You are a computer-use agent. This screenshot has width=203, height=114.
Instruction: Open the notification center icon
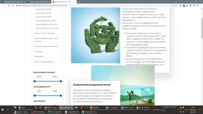[x=200, y=110]
